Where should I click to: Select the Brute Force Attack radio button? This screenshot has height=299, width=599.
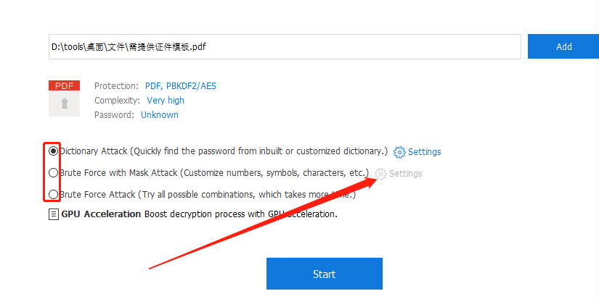click(x=53, y=194)
